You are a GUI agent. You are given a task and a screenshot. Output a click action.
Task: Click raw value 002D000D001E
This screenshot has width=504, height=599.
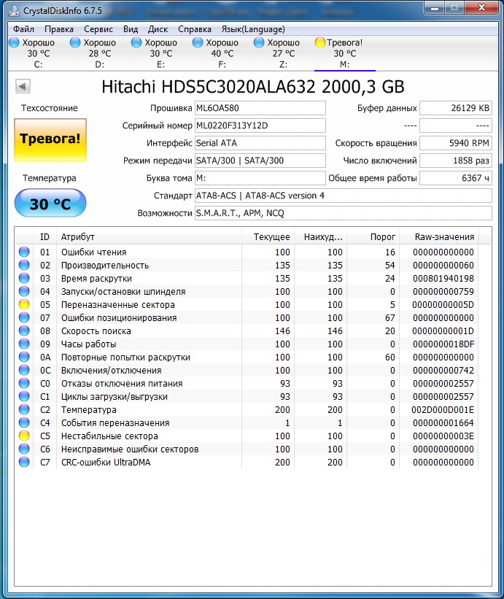coord(443,410)
